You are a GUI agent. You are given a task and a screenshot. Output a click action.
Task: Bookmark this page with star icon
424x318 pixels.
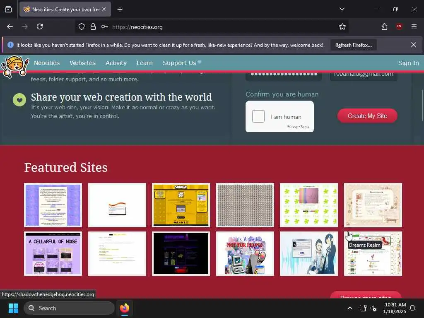pyautogui.click(x=342, y=27)
